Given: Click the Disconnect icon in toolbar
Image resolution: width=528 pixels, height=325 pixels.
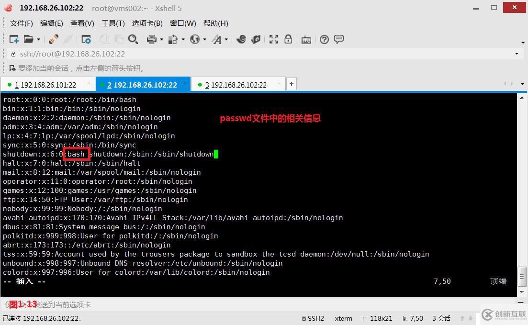Looking at the screenshot, I should pos(54,39).
